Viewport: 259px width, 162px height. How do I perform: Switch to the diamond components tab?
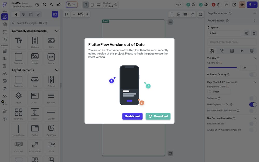[x=24, y=14]
